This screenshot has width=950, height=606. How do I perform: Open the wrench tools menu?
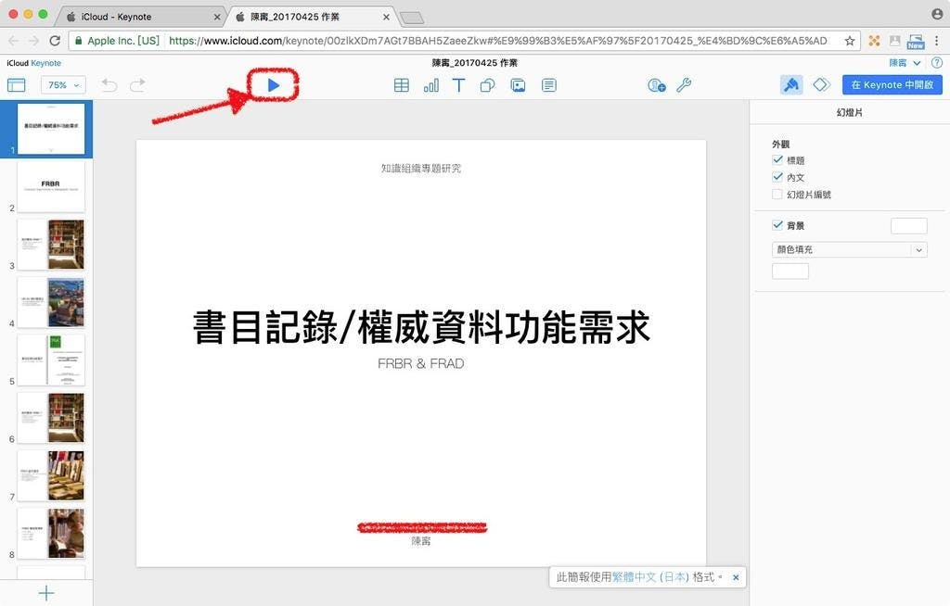click(x=684, y=85)
